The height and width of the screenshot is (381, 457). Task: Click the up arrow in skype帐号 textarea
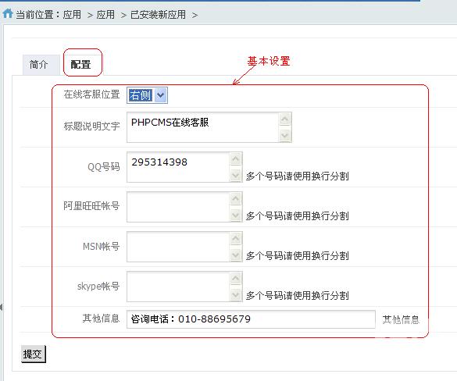(x=235, y=279)
